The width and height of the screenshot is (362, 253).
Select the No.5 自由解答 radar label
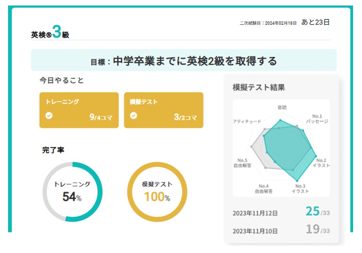[x=243, y=163]
